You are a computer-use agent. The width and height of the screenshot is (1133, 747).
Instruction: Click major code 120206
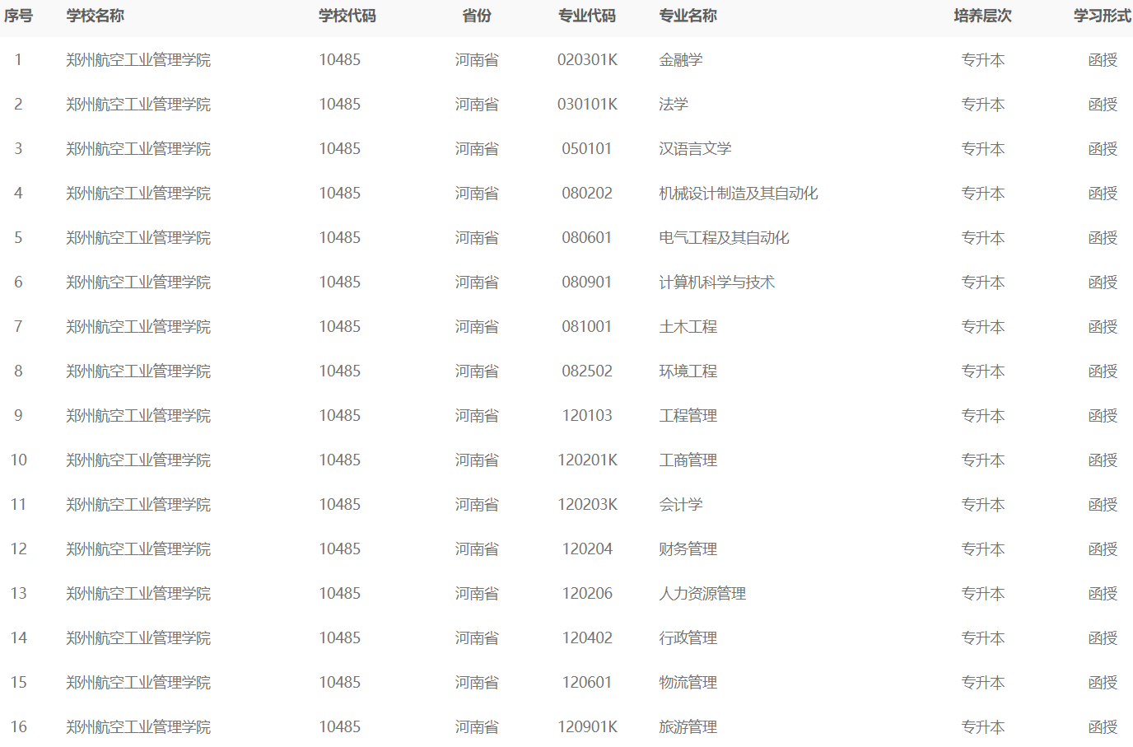[x=587, y=594]
